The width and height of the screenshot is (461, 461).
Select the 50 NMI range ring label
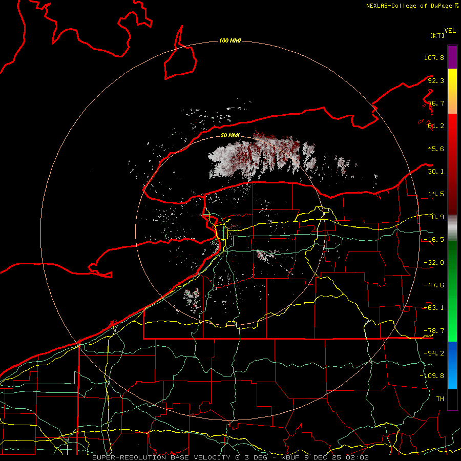tap(230, 135)
